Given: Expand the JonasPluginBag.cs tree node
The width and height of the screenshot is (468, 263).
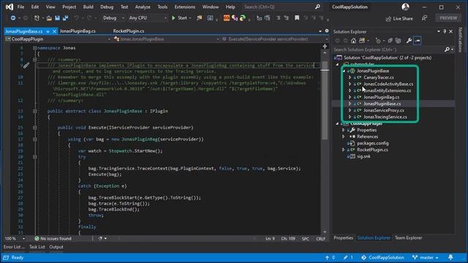Looking at the screenshot, I should coord(350,97).
